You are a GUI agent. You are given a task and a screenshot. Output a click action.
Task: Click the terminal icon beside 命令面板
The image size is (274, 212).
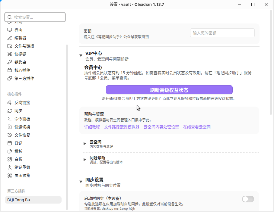(x=10, y=119)
